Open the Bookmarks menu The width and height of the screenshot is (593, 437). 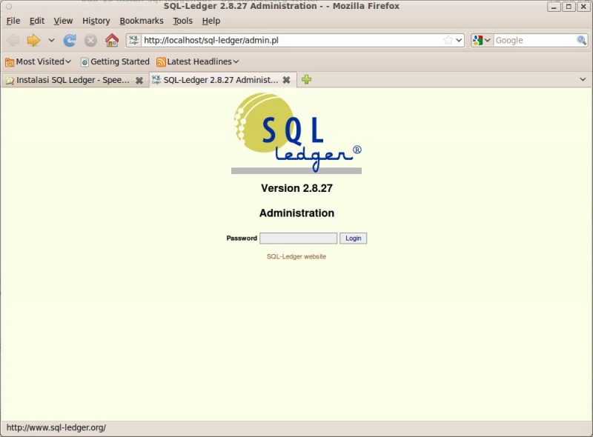point(141,21)
